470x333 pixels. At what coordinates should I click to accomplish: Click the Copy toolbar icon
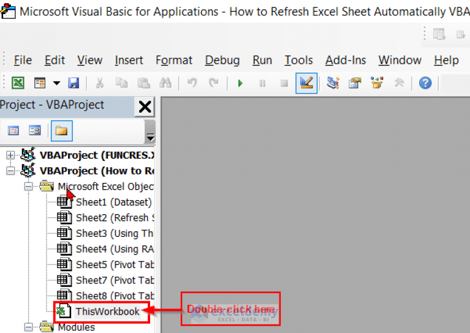[x=122, y=83]
